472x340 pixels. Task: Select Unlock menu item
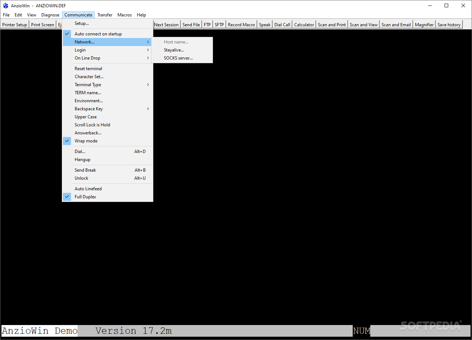coord(107,178)
